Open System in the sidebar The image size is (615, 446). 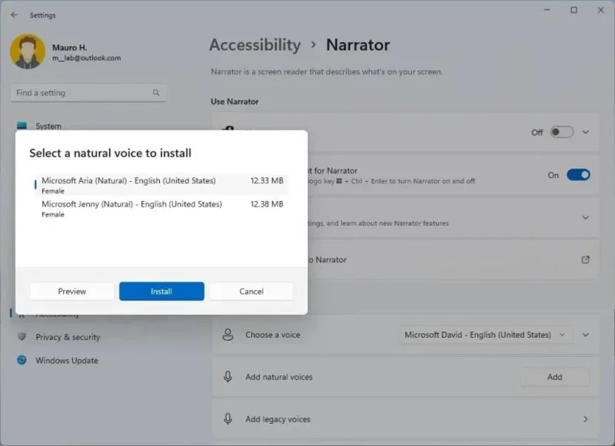click(x=48, y=126)
